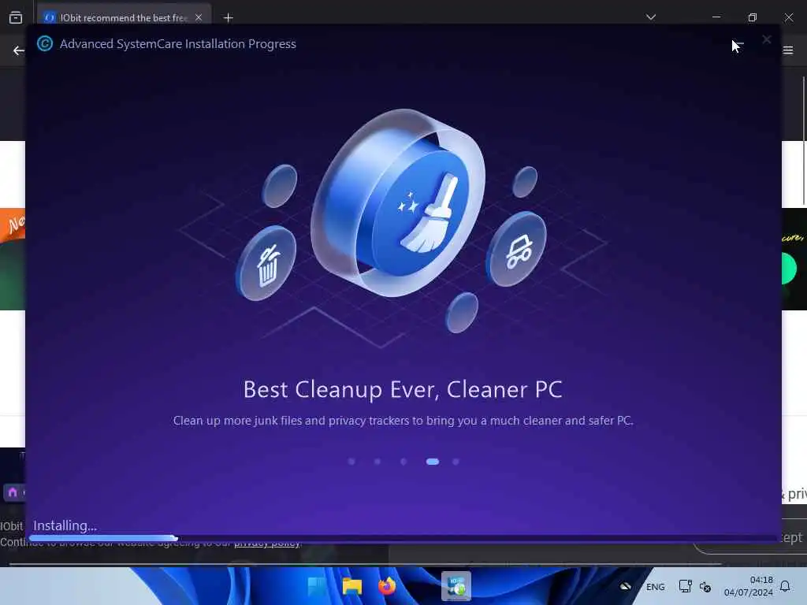Minimize the Advanced SystemCare installer window
This screenshot has height=605, width=807.
tap(739, 43)
